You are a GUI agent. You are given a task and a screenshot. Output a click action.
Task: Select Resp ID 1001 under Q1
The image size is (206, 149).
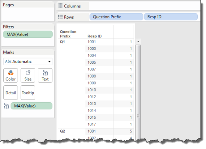pos(92,42)
